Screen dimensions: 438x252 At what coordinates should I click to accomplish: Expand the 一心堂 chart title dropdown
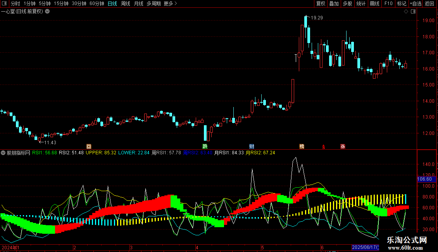[48, 12]
